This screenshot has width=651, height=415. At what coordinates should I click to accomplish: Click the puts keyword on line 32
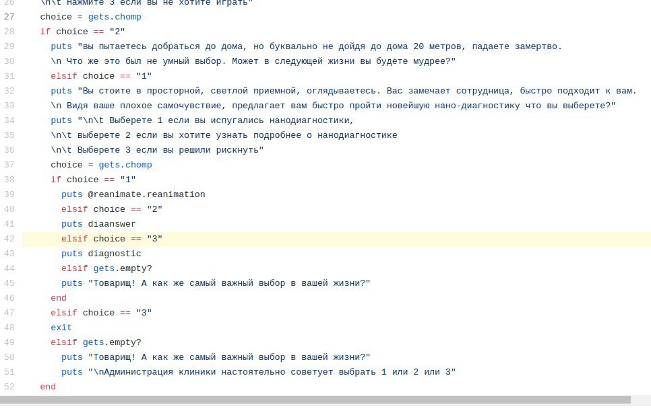point(61,91)
